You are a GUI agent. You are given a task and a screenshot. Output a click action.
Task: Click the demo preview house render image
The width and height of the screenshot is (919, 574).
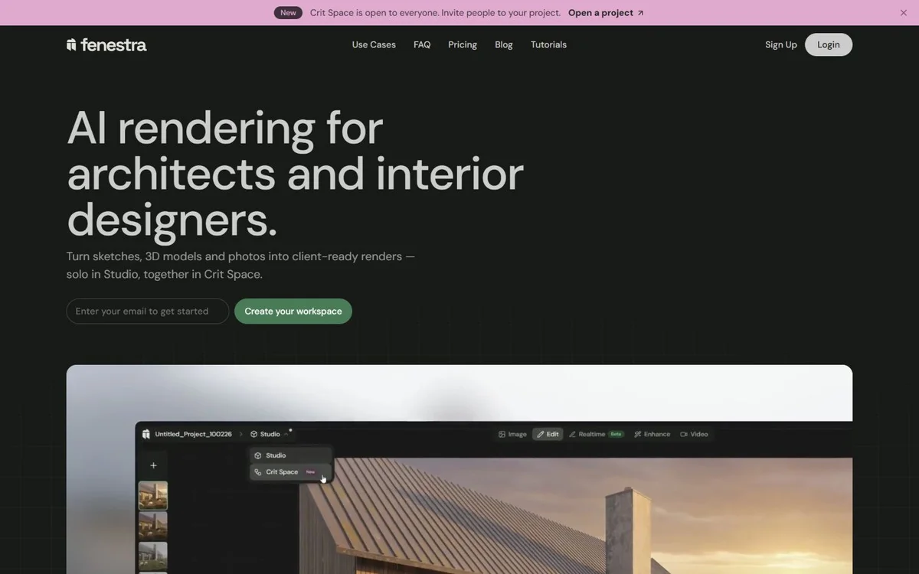coord(574,516)
